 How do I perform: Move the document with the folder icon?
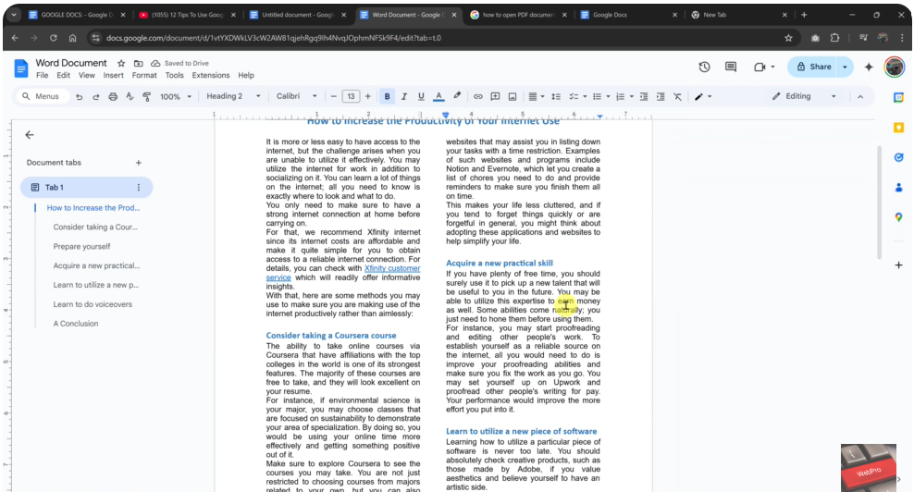(x=138, y=63)
